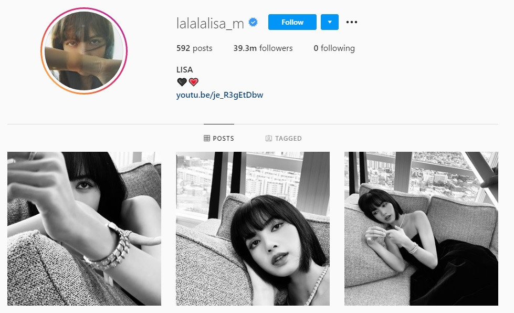Viewport: 514px width, 313px height.
Task: View the 39.3m followers list
Action: (263, 48)
